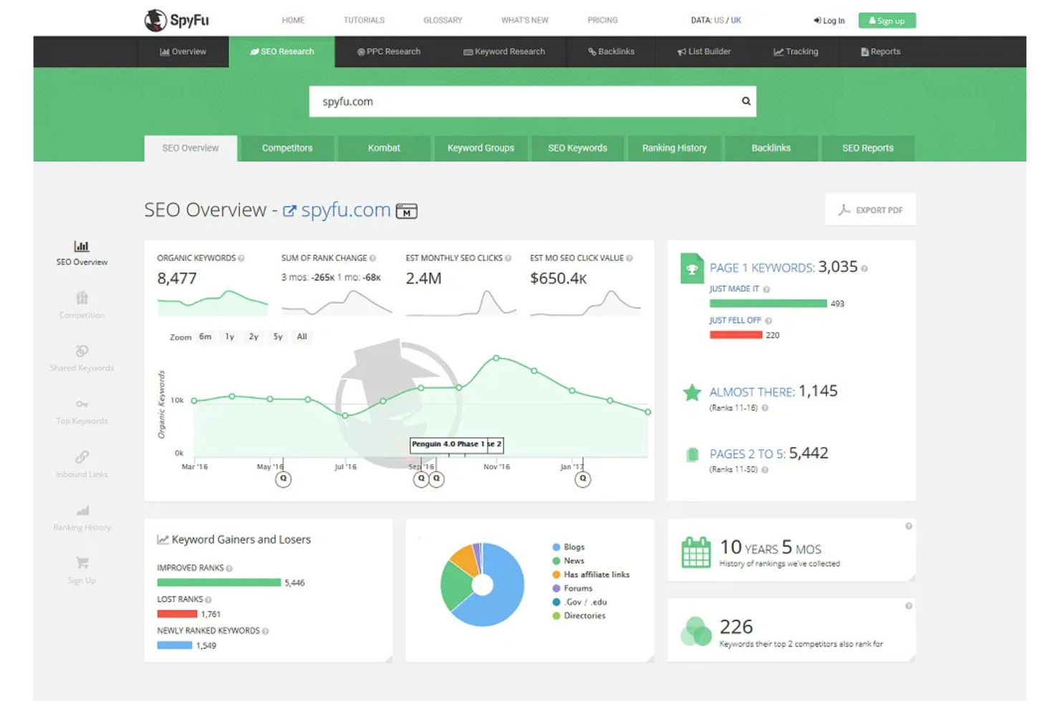Open the PPC Research nav item

[x=389, y=52]
